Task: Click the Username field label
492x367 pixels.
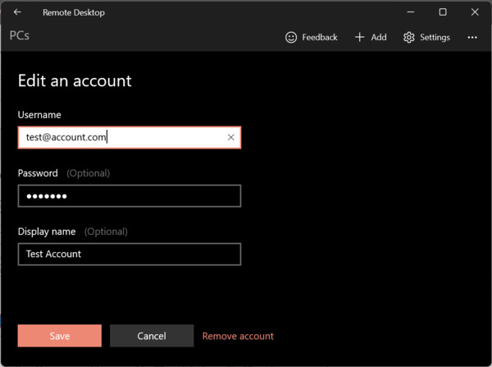Action: click(x=39, y=115)
